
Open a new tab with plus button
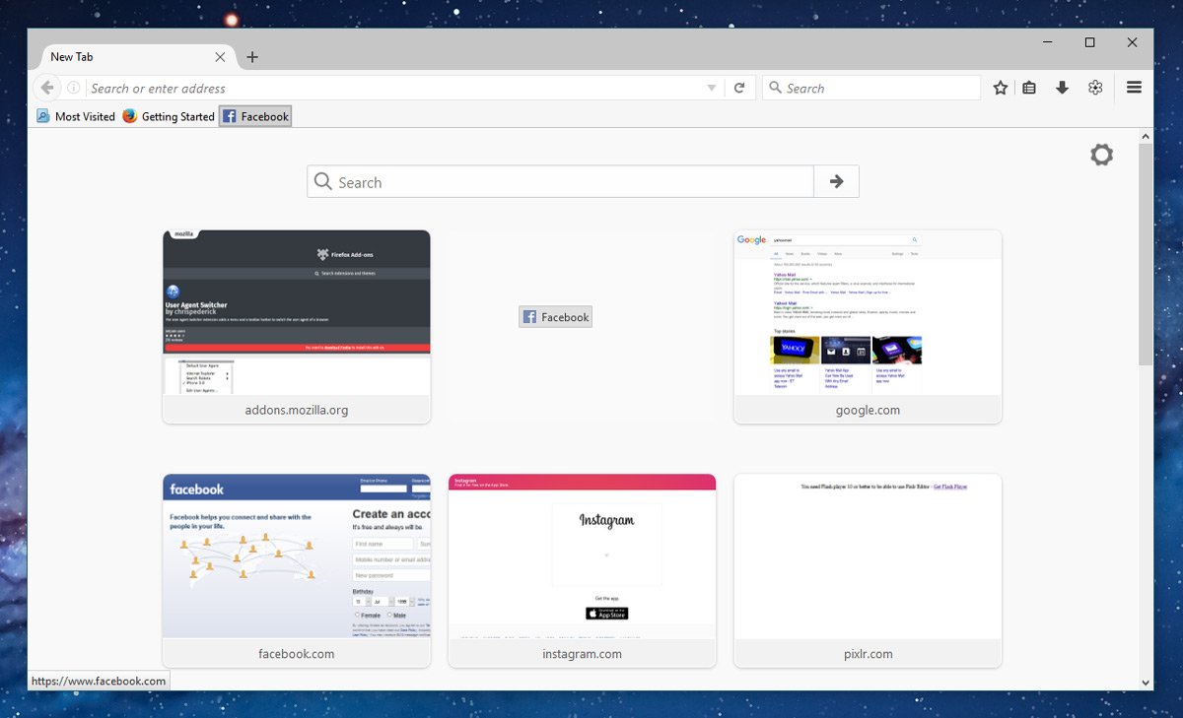click(x=252, y=57)
